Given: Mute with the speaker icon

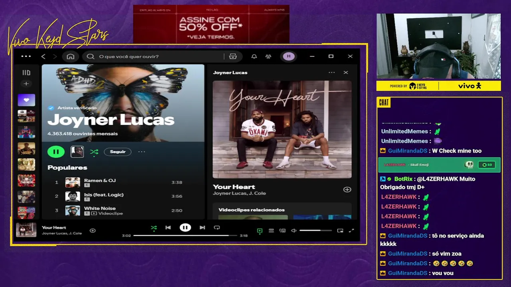Looking at the screenshot, I should [294, 230].
